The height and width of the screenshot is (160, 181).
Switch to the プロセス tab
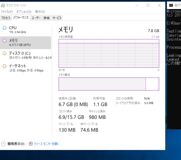tap(6, 18)
